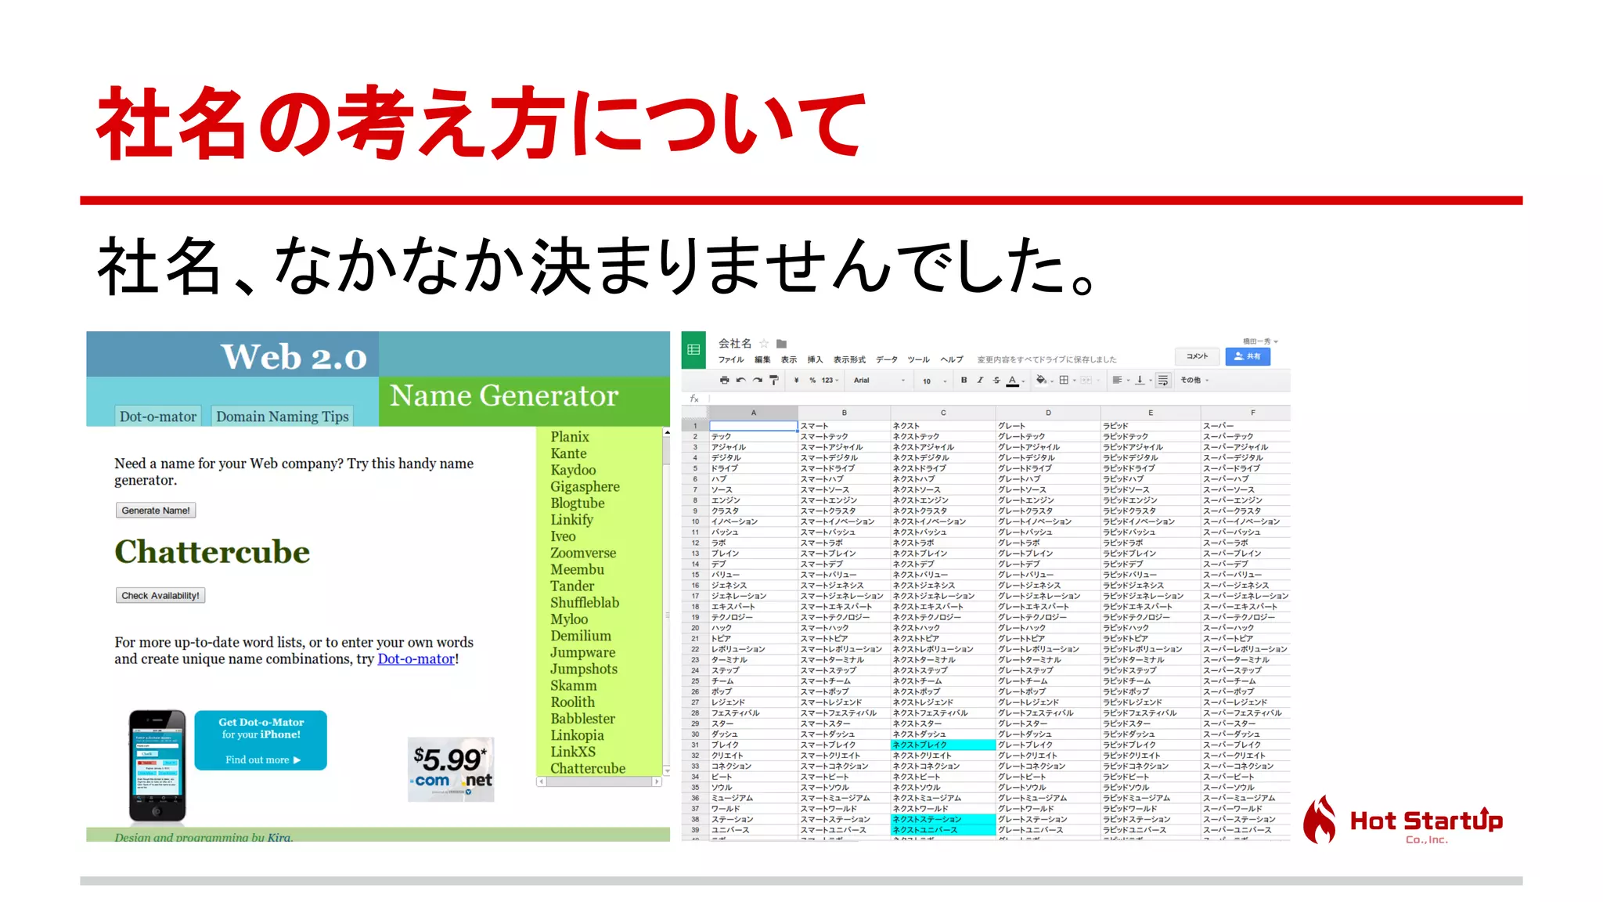Click highlighted cell ネクストステーション

tap(943, 820)
